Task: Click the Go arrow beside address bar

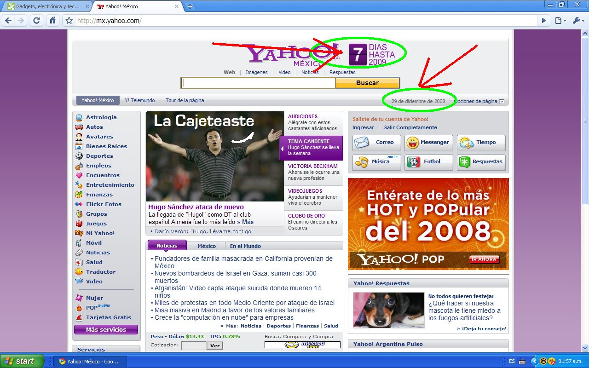Action: pos(544,20)
